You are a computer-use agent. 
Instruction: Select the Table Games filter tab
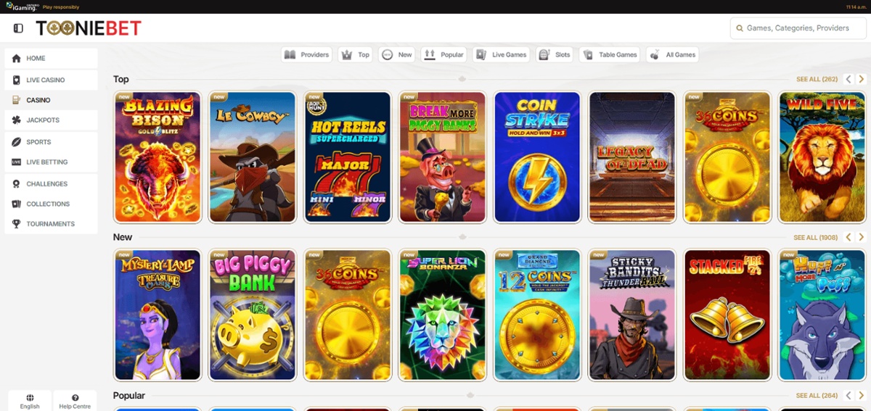pyautogui.click(x=610, y=54)
